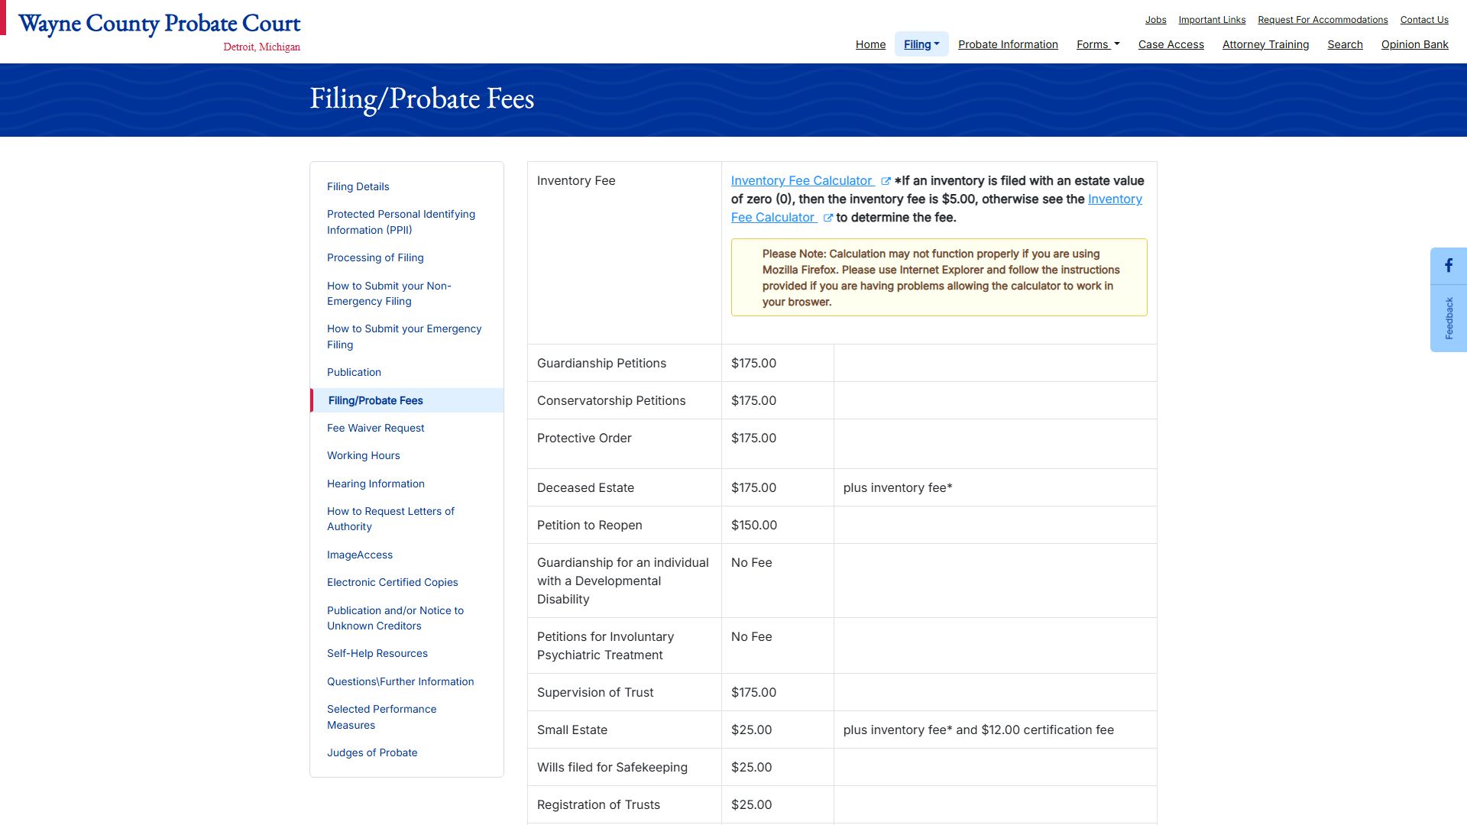
Task: Open the Inventory Fee Calculator link
Action: click(x=802, y=181)
